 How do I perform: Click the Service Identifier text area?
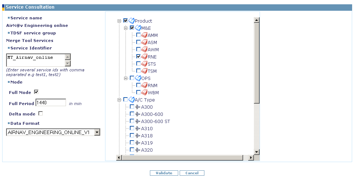pyautogui.click(x=35, y=60)
